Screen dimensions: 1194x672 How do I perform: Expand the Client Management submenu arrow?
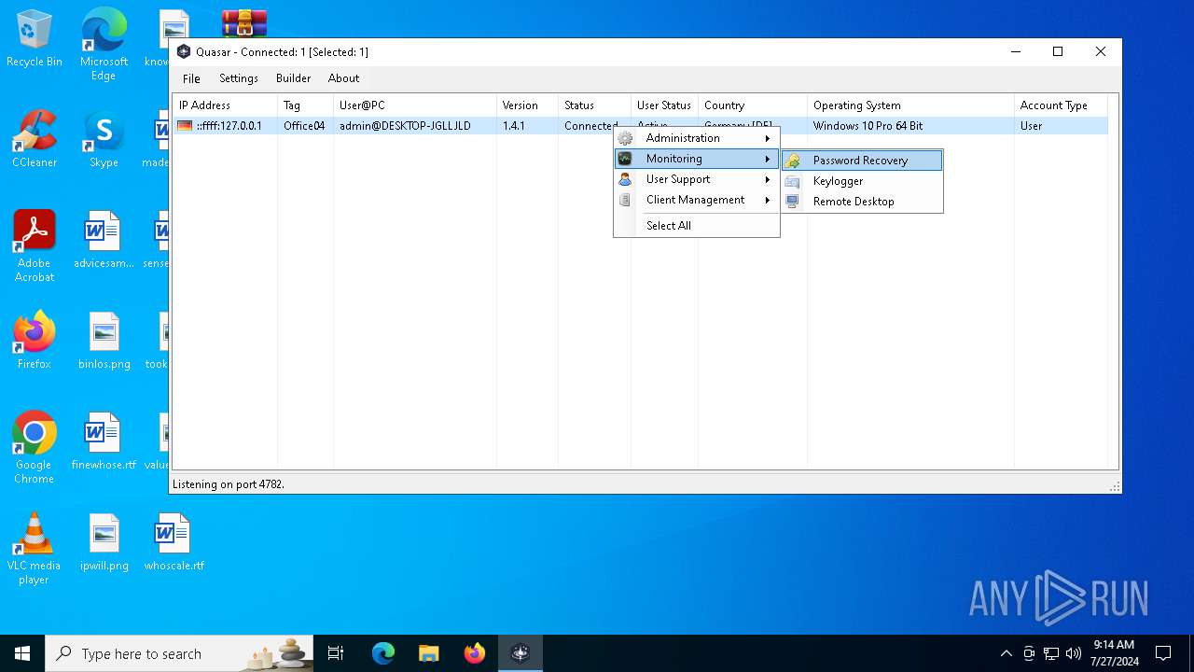(768, 200)
